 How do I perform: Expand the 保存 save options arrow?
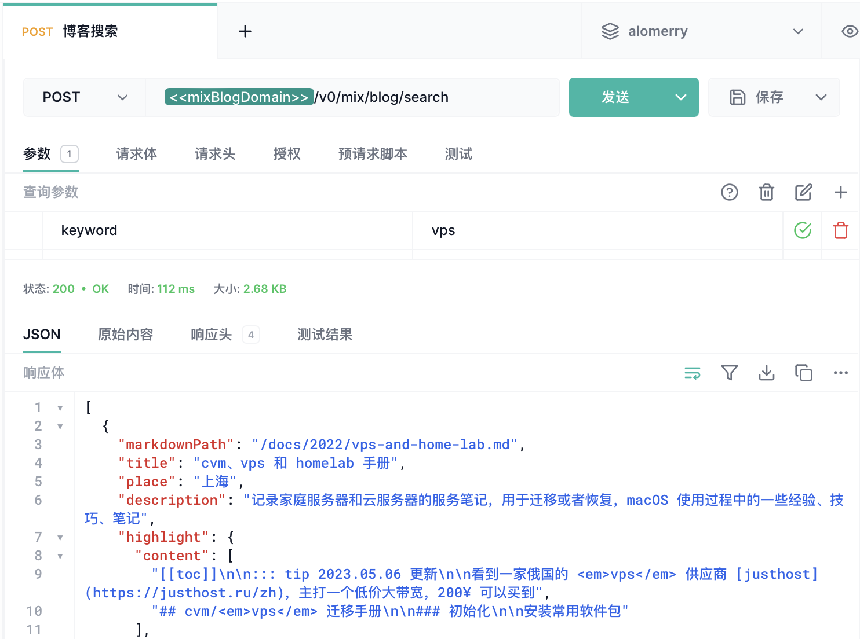click(x=821, y=97)
